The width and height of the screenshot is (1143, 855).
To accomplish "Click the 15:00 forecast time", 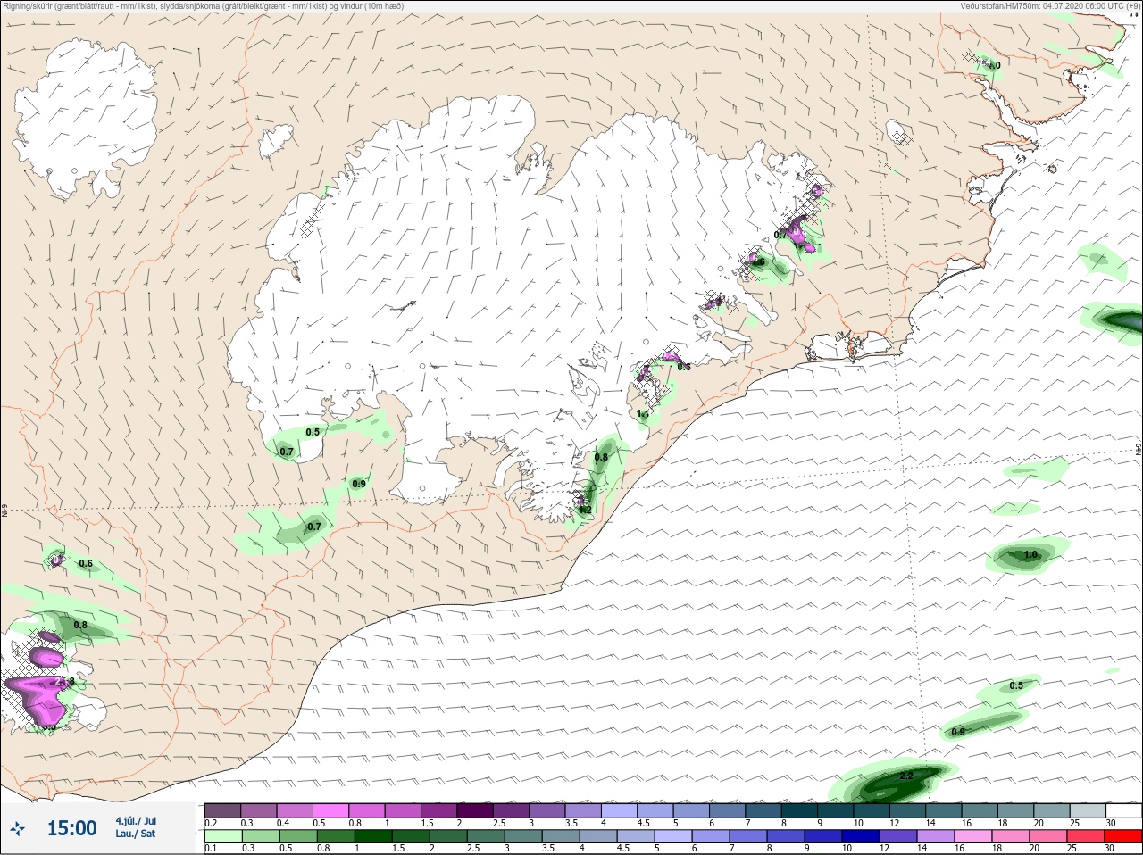I will 71,828.
